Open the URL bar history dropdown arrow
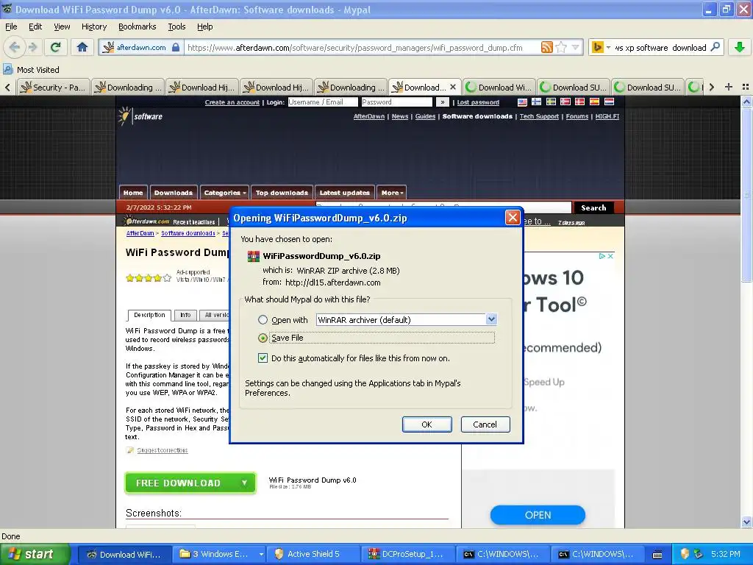Screen dimensions: 753x565 point(575,47)
